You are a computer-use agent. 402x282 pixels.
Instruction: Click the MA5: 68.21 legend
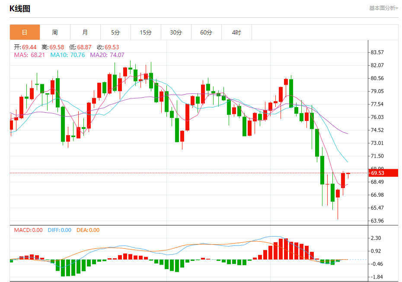29,55
